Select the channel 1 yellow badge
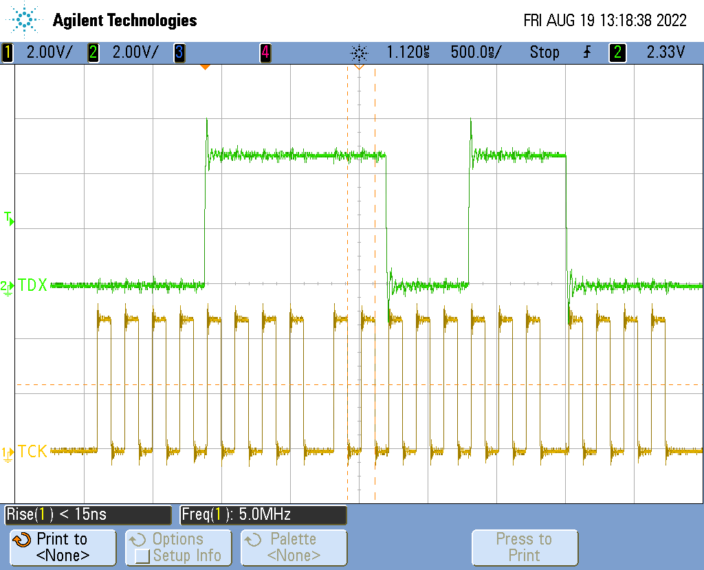 click(x=8, y=52)
